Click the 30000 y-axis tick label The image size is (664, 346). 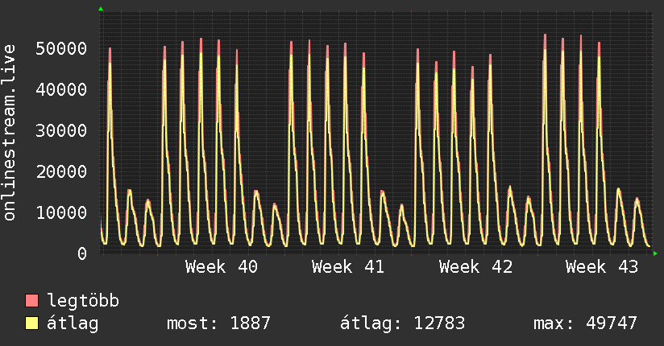click(61, 130)
